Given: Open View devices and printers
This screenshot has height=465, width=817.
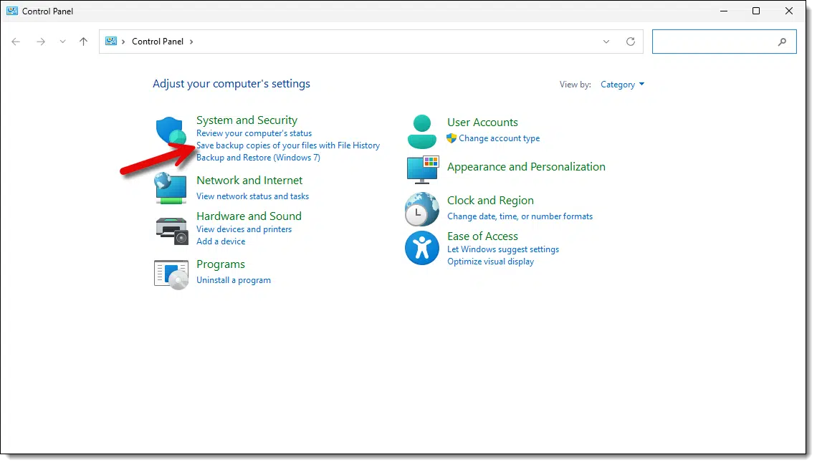Looking at the screenshot, I should [244, 229].
